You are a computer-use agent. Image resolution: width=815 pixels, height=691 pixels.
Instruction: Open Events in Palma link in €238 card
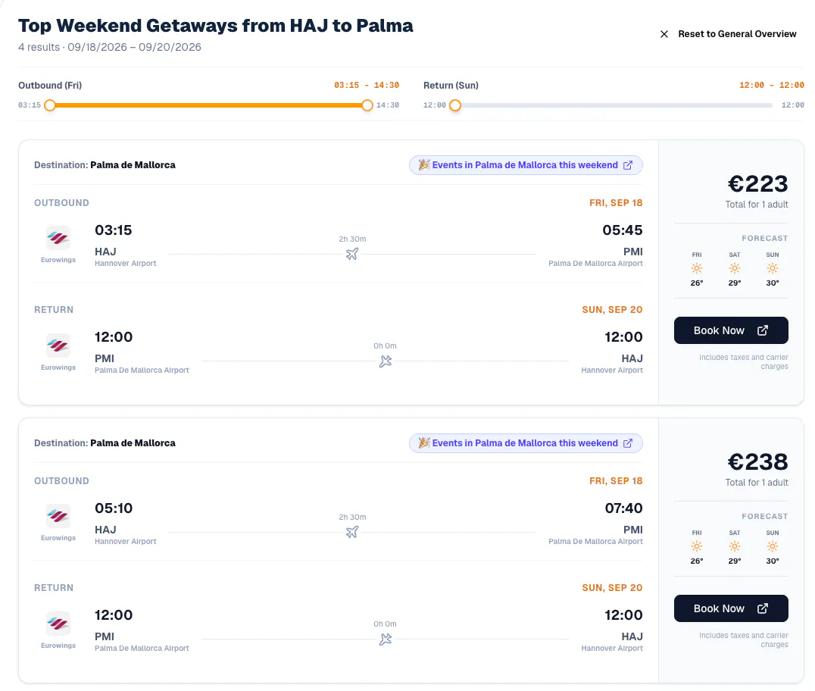click(x=526, y=443)
